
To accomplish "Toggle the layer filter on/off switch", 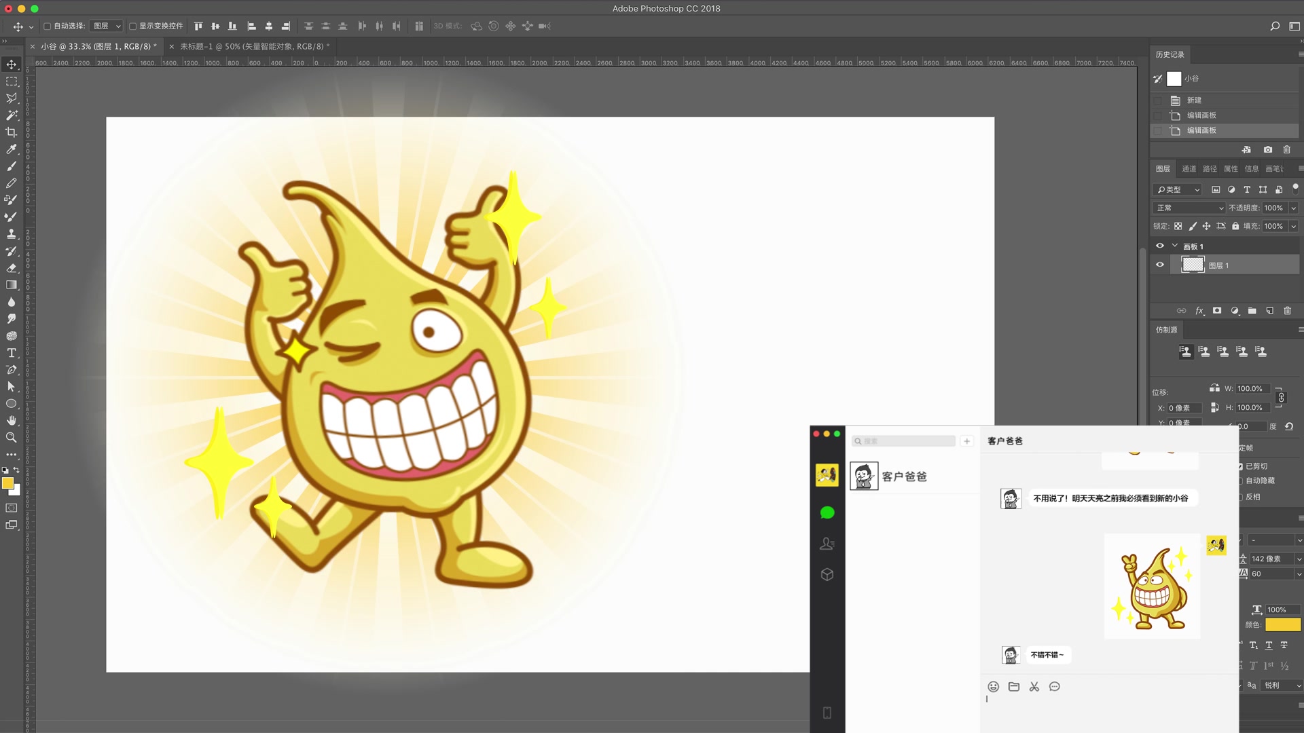I will (1295, 188).
